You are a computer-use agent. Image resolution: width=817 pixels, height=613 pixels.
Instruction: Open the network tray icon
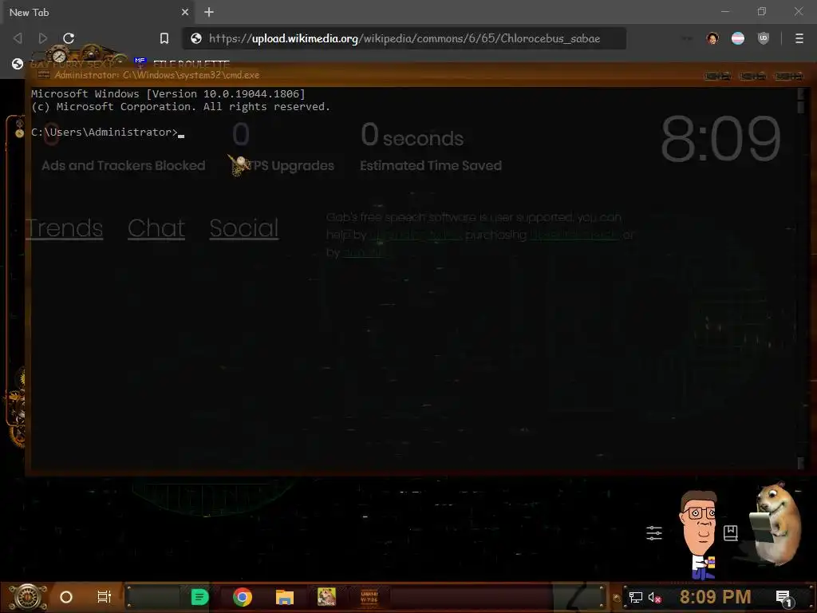[x=636, y=597]
